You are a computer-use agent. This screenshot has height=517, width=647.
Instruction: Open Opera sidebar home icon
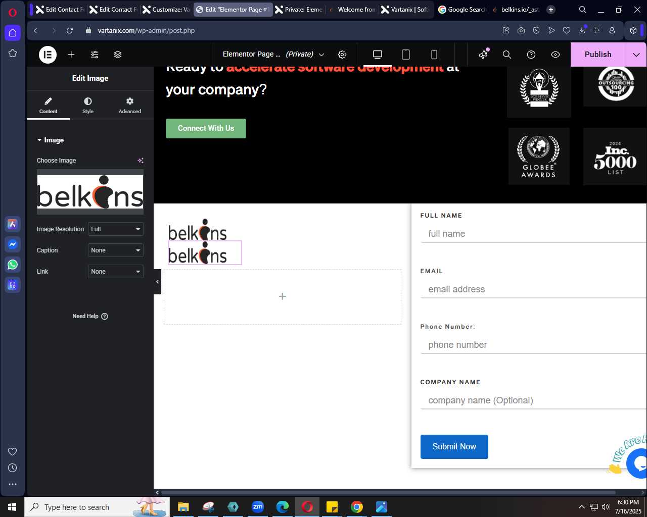[13, 33]
